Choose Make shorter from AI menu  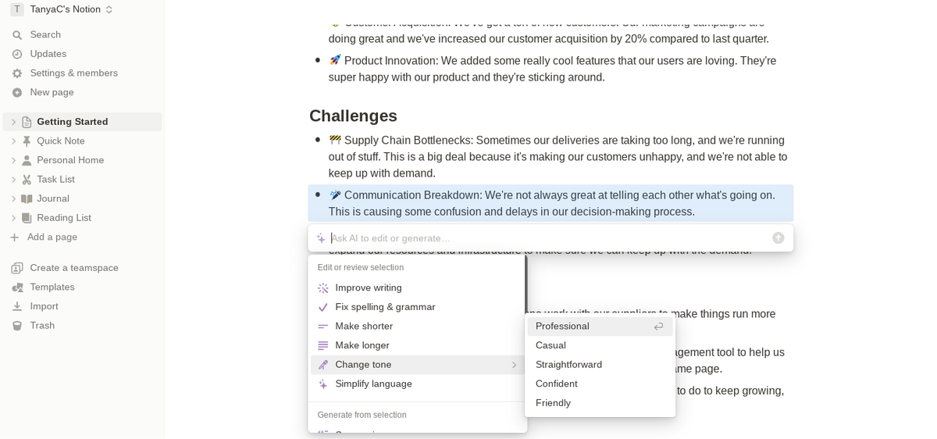pyautogui.click(x=364, y=327)
